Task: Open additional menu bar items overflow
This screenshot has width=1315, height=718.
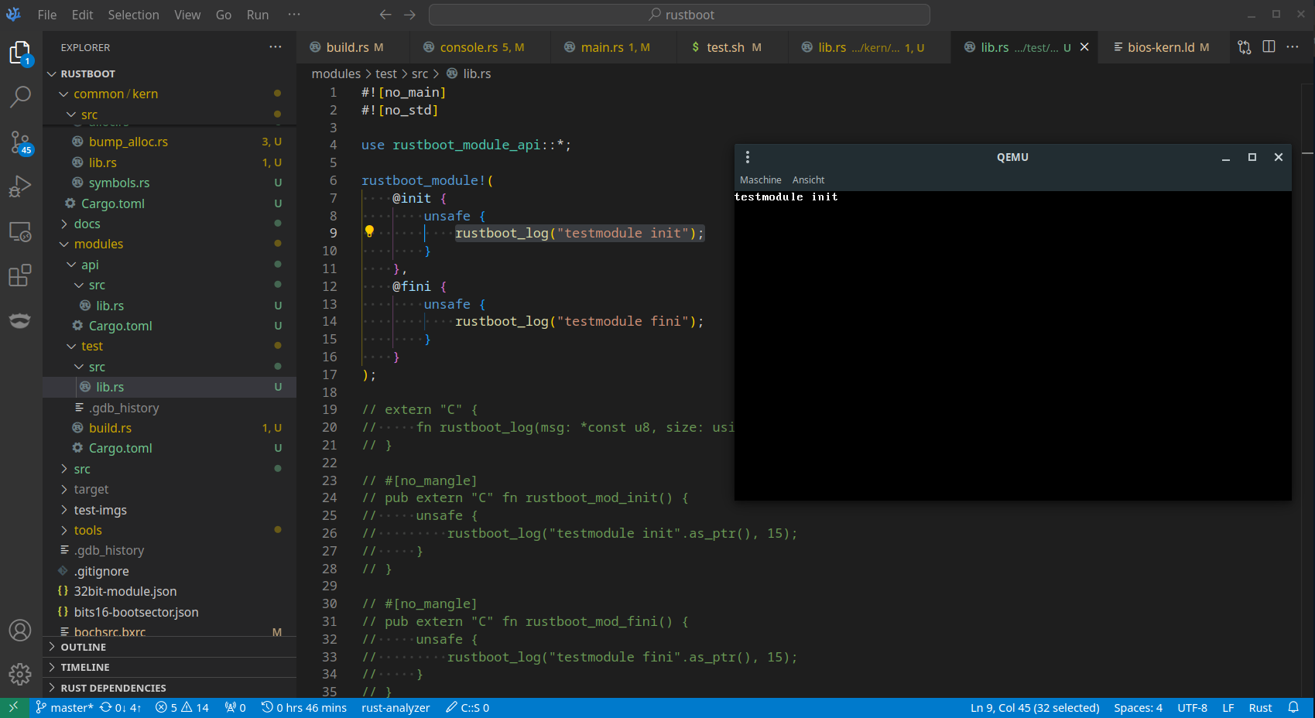Action: click(294, 15)
